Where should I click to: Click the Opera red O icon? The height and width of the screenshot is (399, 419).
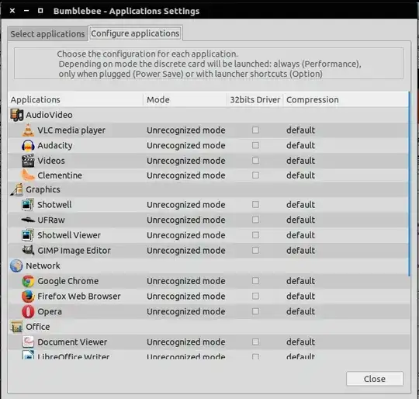(x=28, y=311)
